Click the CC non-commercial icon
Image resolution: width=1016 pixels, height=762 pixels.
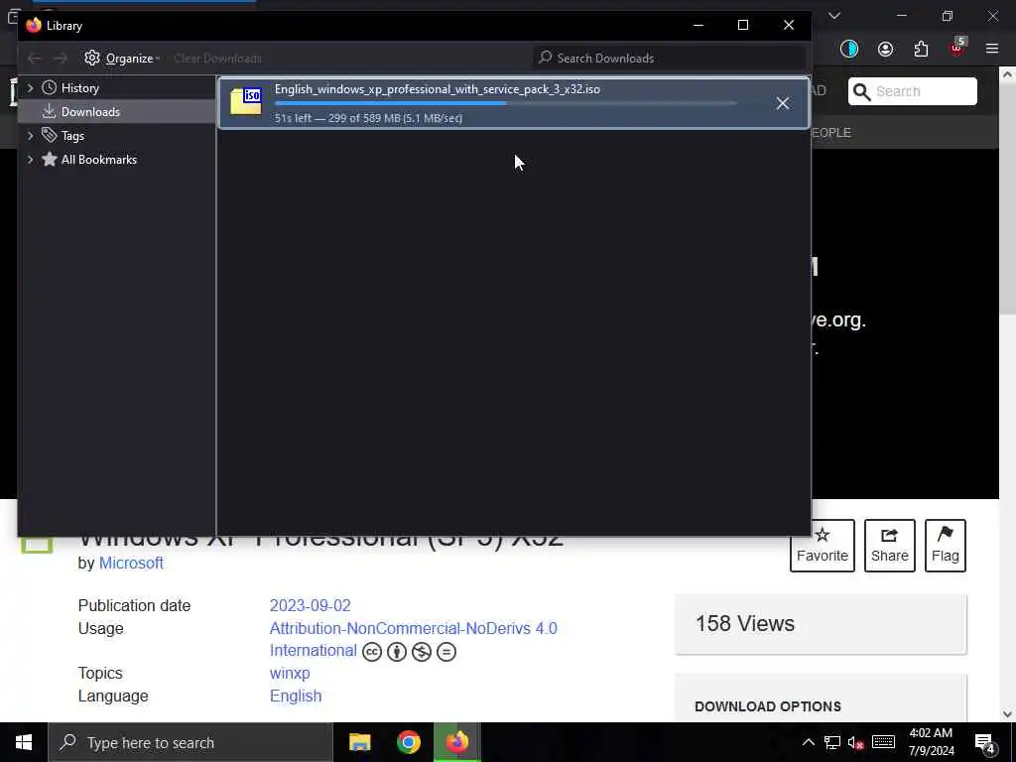421,652
